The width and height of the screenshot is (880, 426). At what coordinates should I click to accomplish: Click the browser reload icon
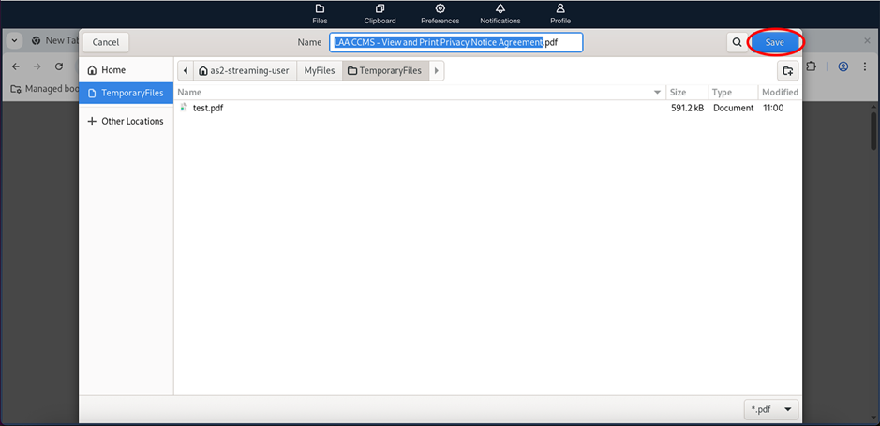(x=59, y=67)
